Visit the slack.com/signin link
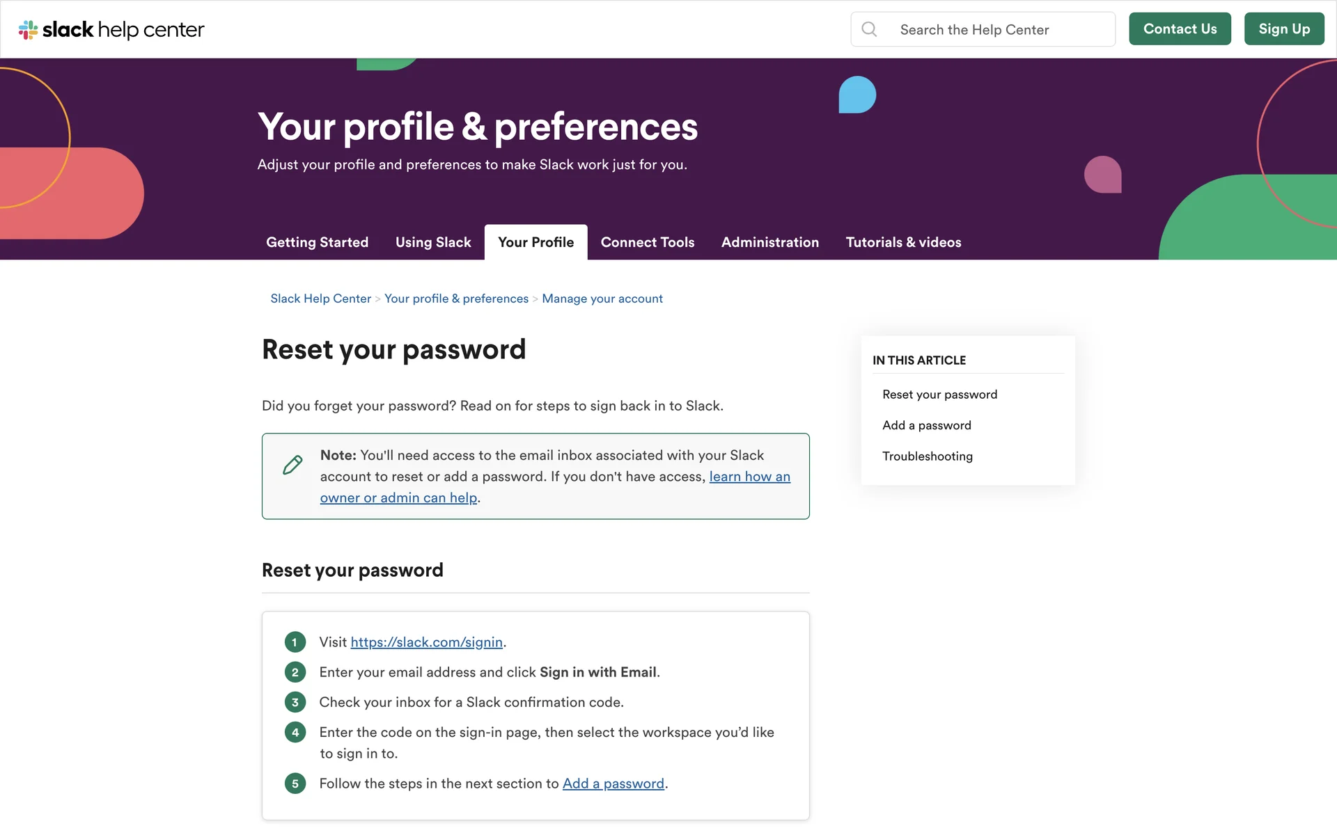Screen dimensions: 1337x835 click(x=426, y=642)
